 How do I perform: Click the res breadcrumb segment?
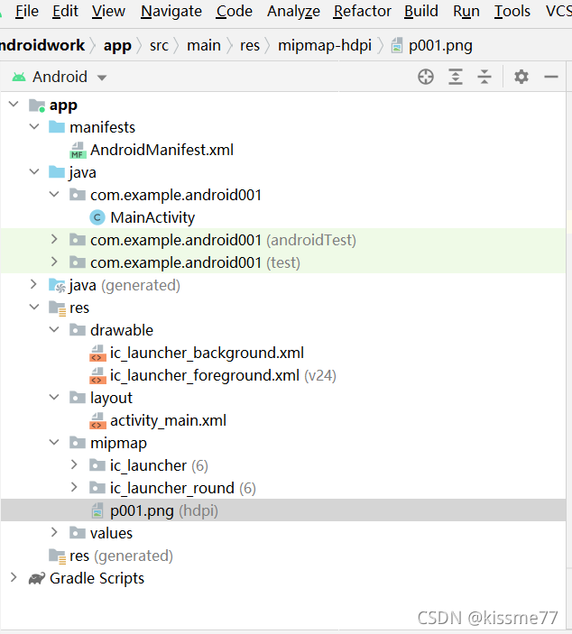[250, 46]
